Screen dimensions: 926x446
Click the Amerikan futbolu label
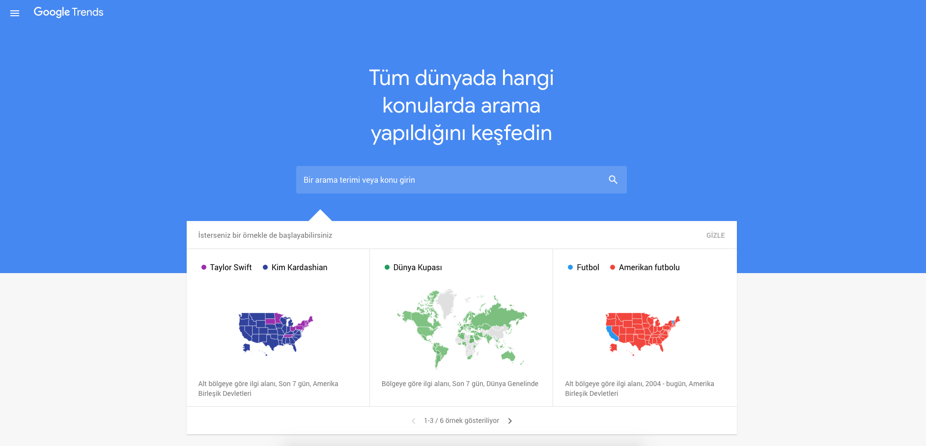point(649,267)
